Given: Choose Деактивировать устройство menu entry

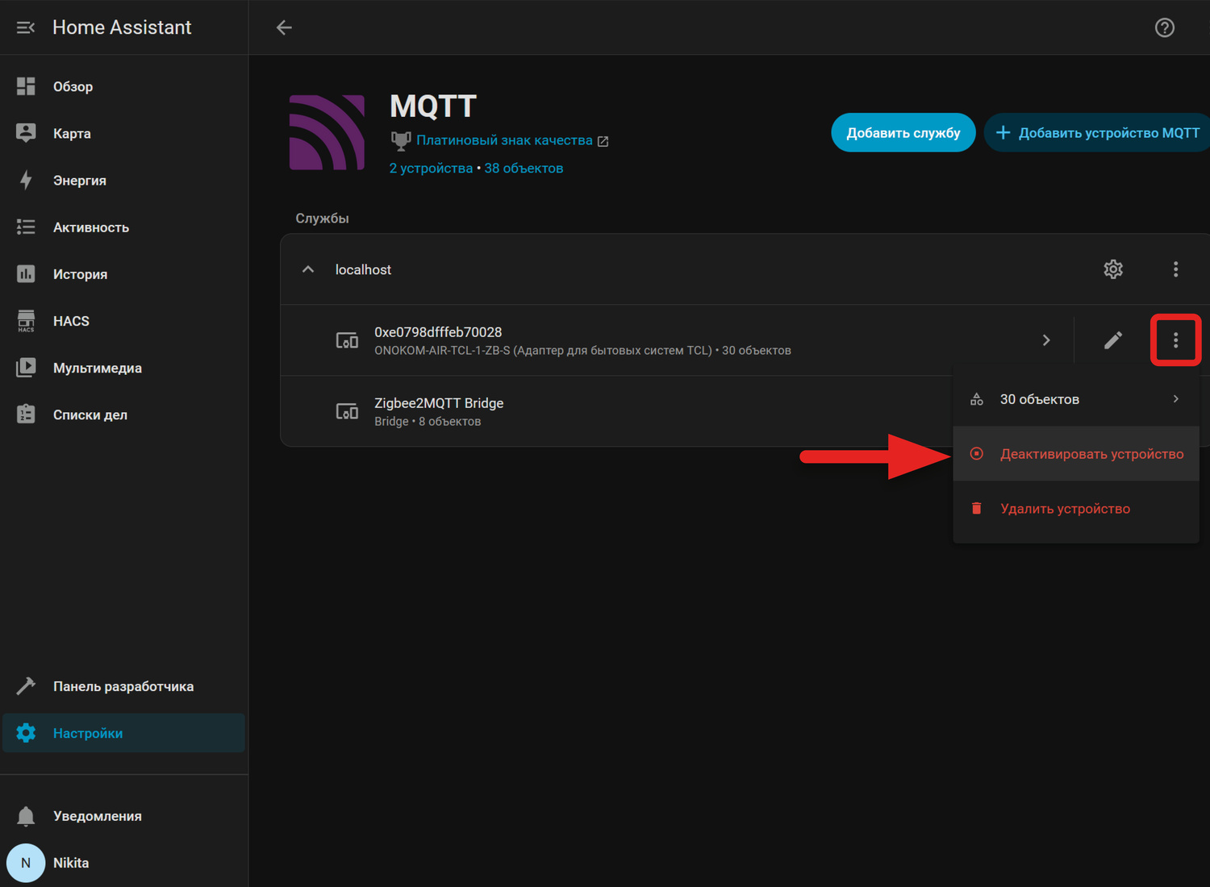Looking at the screenshot, I should (x=1076, y=454).
